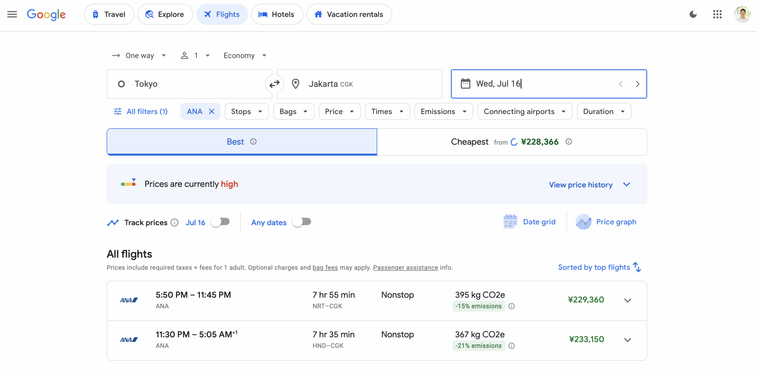Open the One way trip type dropdown
The image size is (757, 369).
click(139, 56)
